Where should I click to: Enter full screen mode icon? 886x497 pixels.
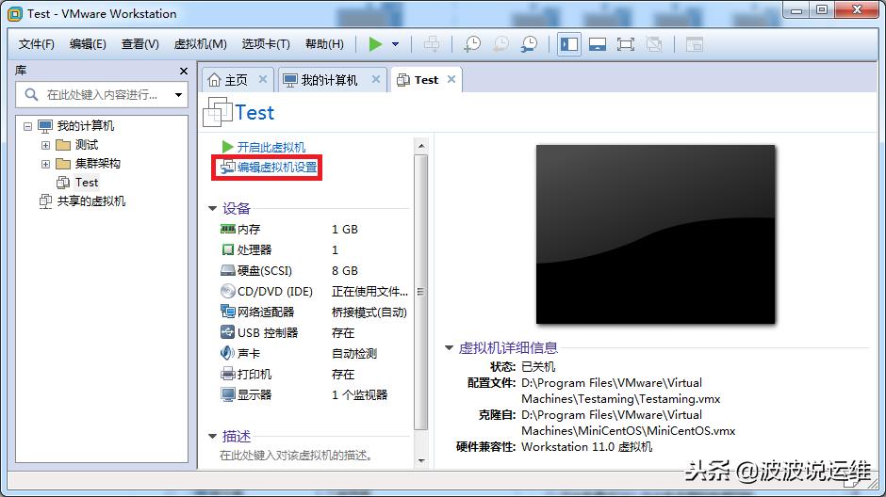[x=626, y=44]
